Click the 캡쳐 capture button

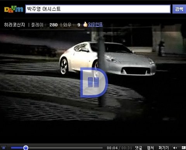(x=150, y=148)
